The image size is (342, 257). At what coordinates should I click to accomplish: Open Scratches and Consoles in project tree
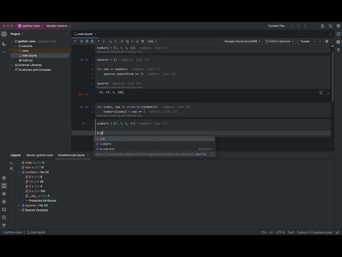point(34,70)
